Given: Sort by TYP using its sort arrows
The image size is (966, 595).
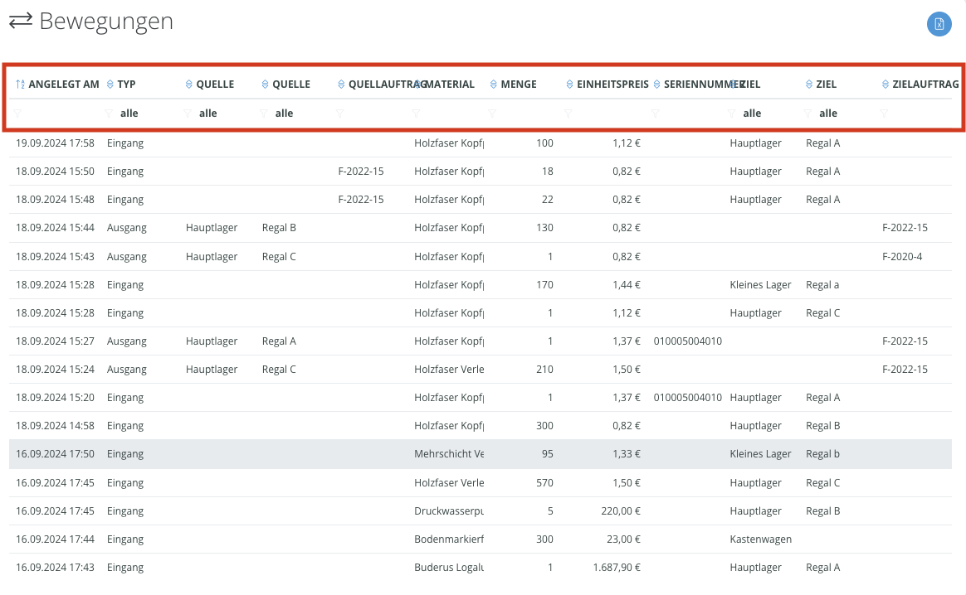Looking at the screenshot, I should [x=110, y=85].
